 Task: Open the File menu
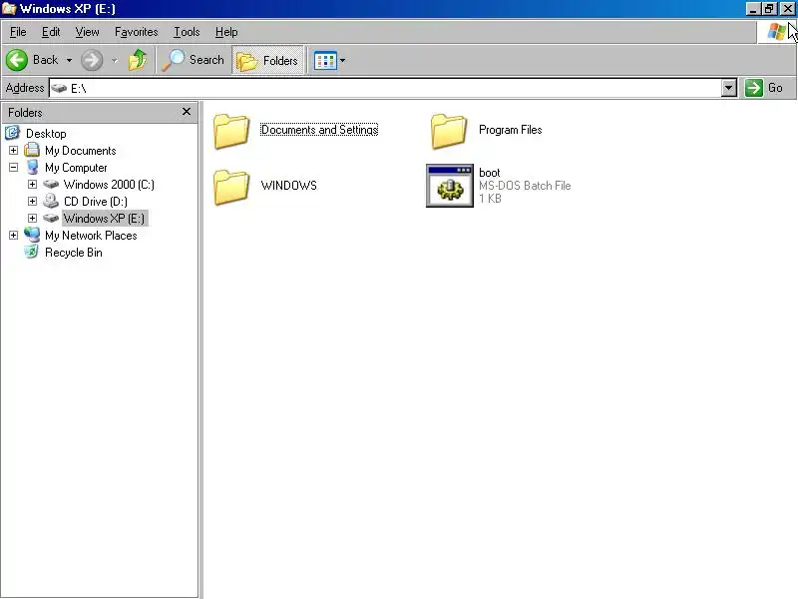(x=18, y=32)
